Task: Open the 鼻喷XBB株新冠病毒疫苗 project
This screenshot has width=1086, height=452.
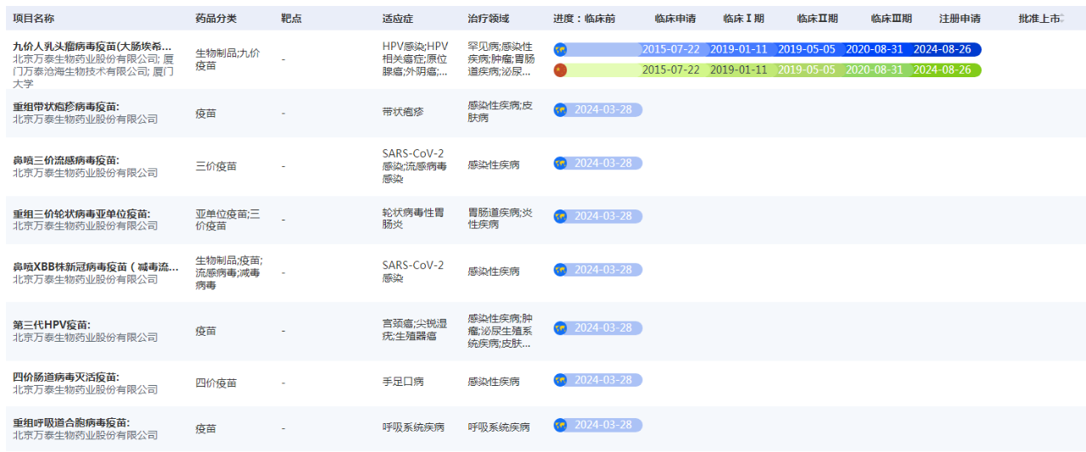Action: click(96, 267)
